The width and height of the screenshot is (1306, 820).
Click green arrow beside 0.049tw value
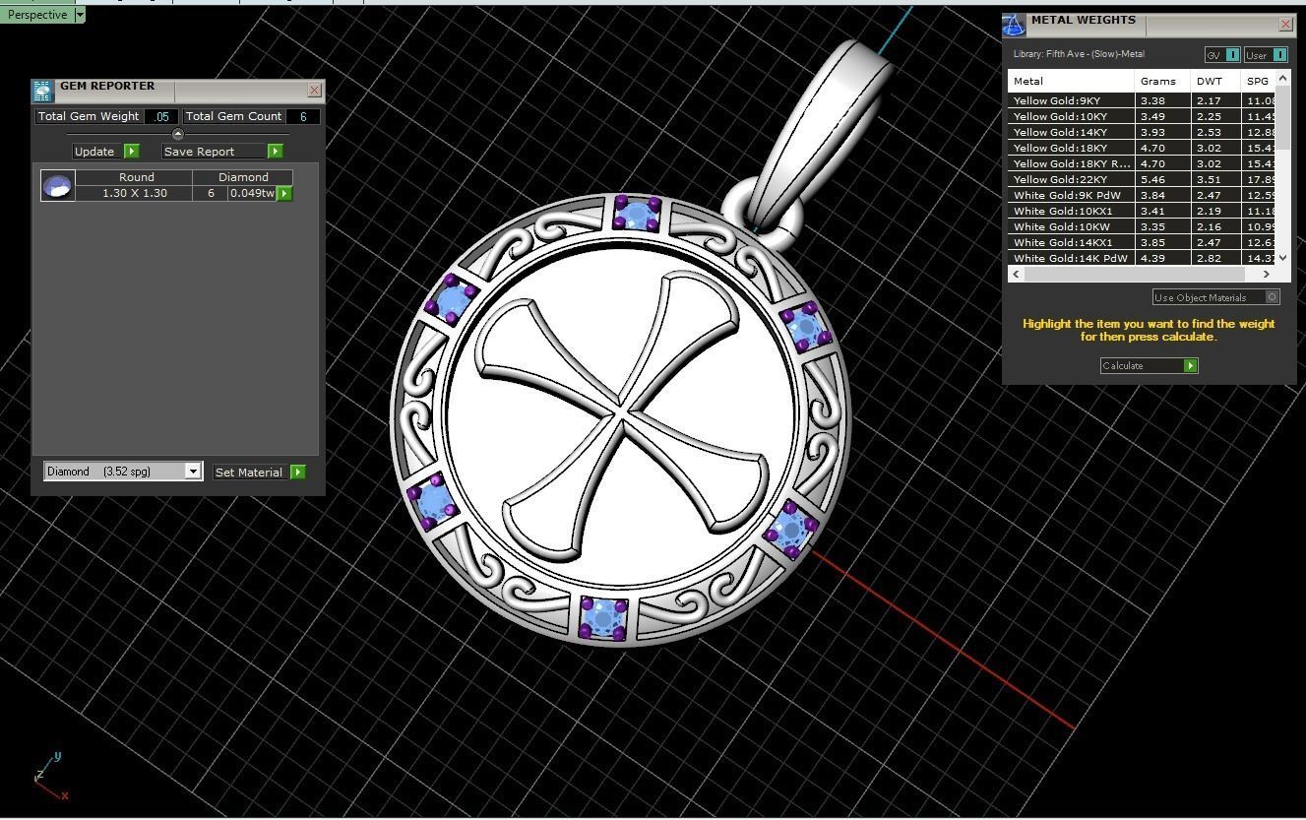(x=284, y=194)
